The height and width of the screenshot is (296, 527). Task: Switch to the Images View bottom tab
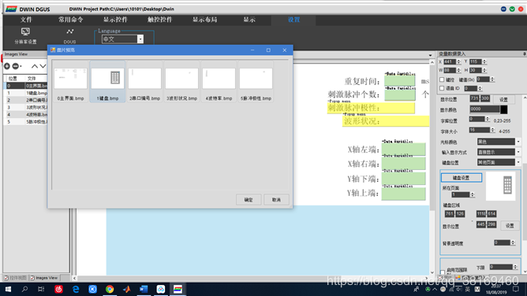pos(43,278)
